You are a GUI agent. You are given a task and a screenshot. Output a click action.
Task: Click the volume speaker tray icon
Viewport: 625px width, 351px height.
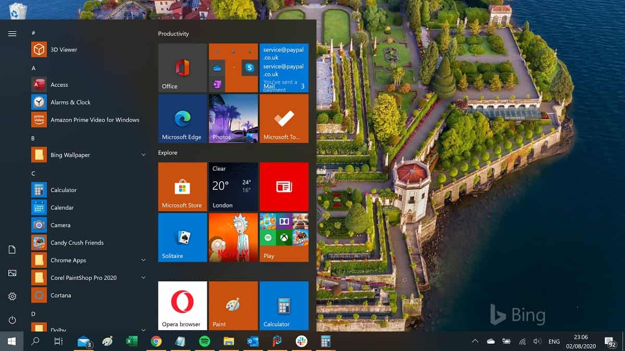tap(537, 341)
